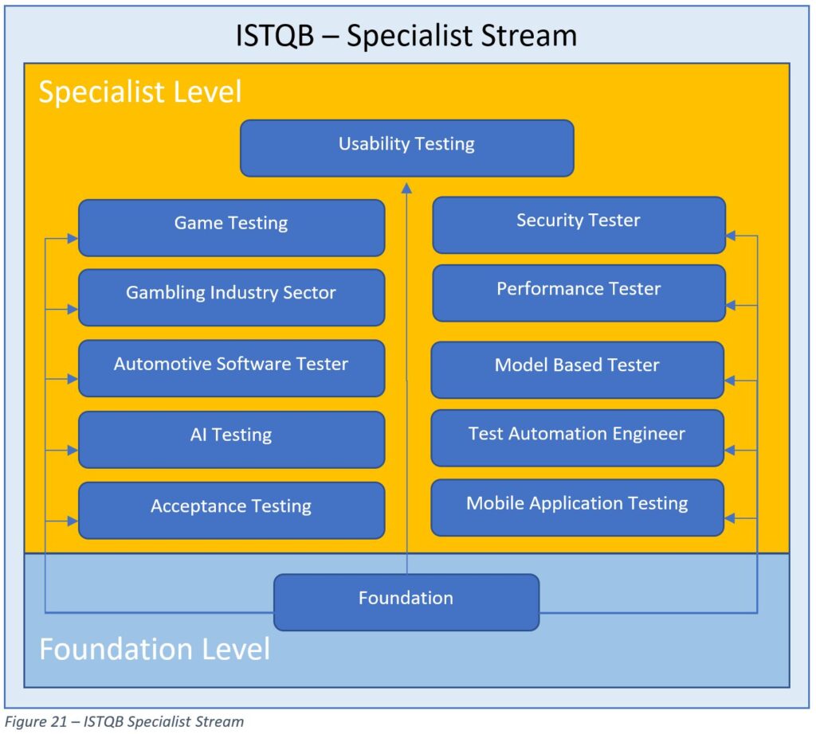
Task: Click the Gambling Industry Sector box
Action: [232, 298]
